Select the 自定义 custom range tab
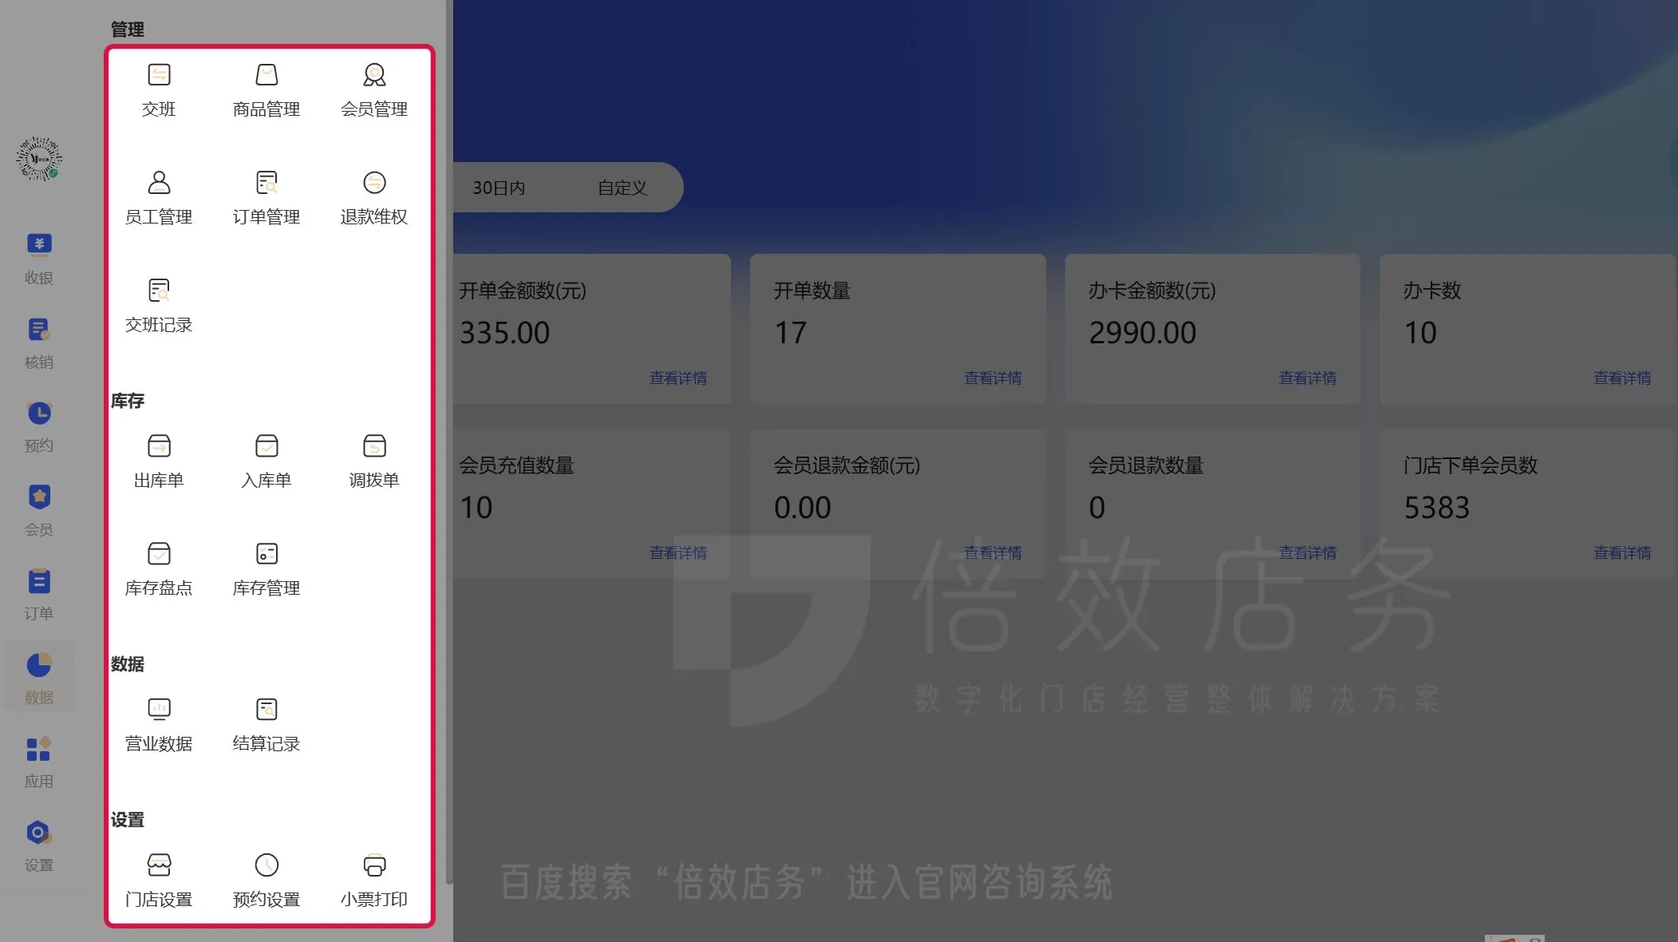The image size is (1678, 942). coord(622,188)
